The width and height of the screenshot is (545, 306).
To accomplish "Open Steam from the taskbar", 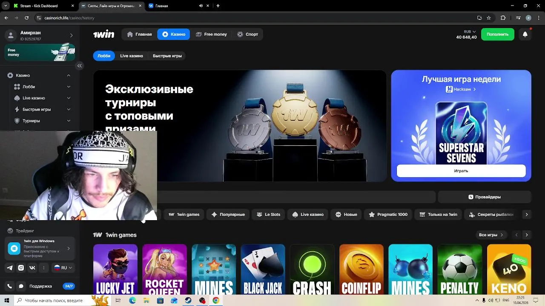I will [188, 300].
